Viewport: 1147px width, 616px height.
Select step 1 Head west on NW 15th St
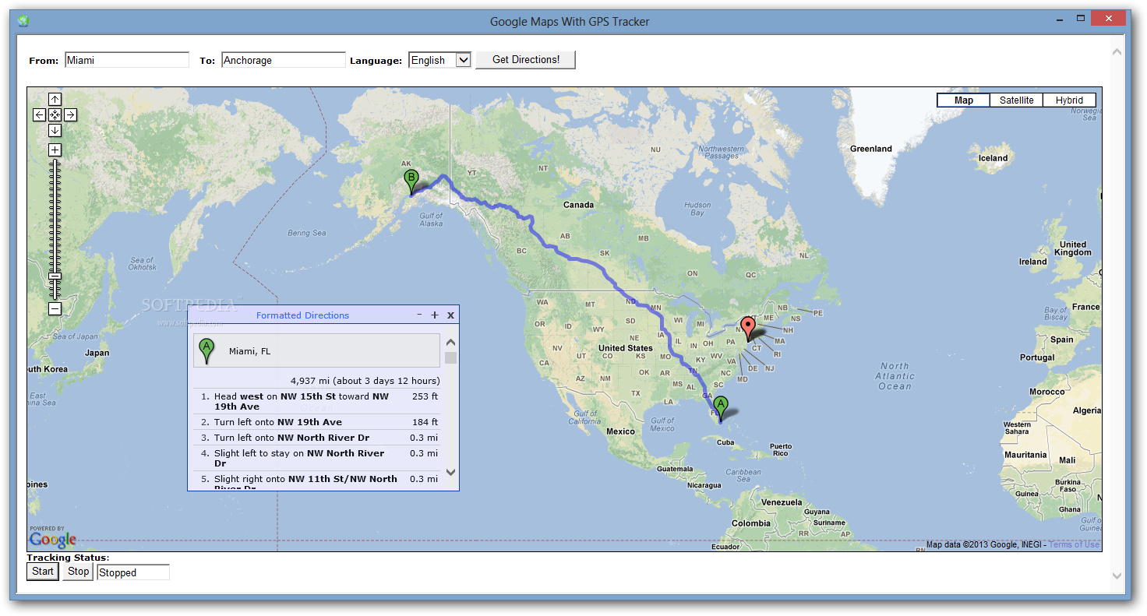click(x=316, y=401)
